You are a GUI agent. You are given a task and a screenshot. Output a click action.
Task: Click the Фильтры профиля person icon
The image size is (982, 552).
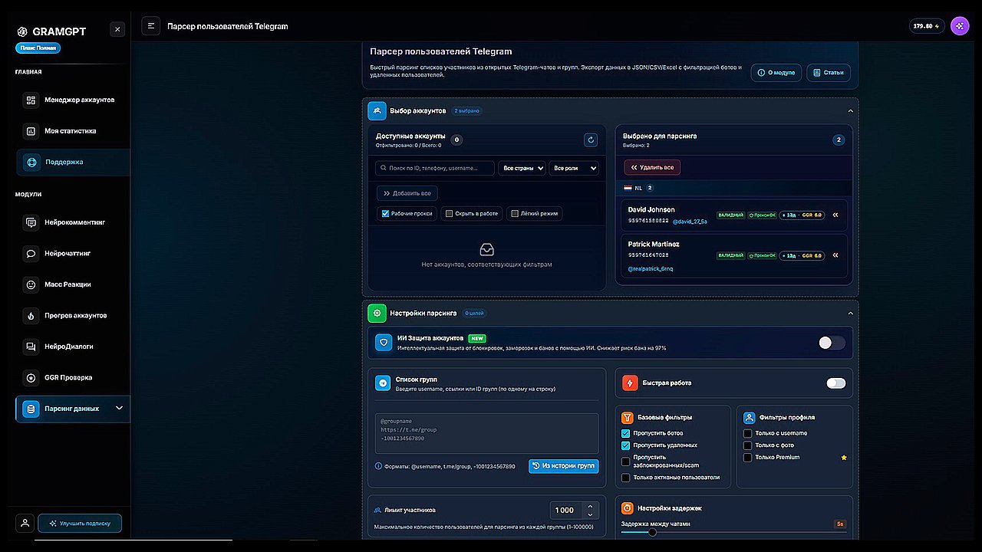coord(749,417)
